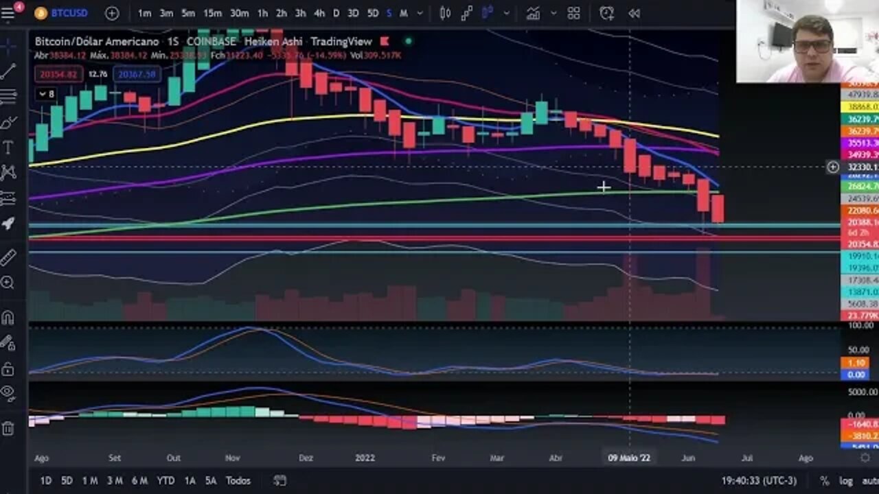Set range to 1D in bottom bar
This screenshot has width=879, height=494.
45,480
